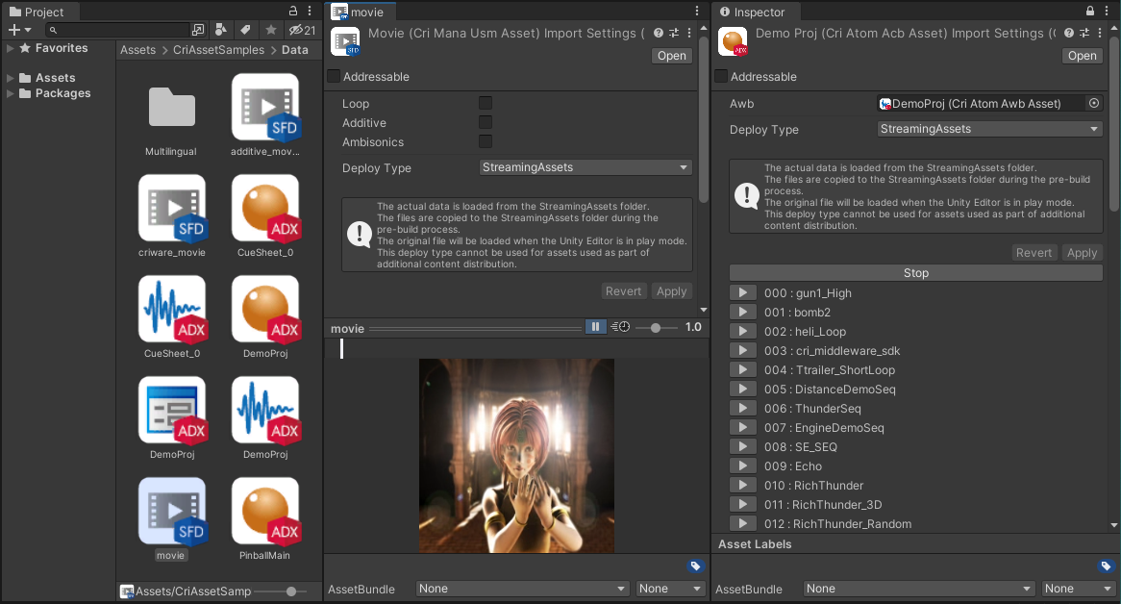This screenshot has width=1121, height=604.
Task: Open Search by Label tag icon
Action: pyautogui.click(x=245, y=30)
